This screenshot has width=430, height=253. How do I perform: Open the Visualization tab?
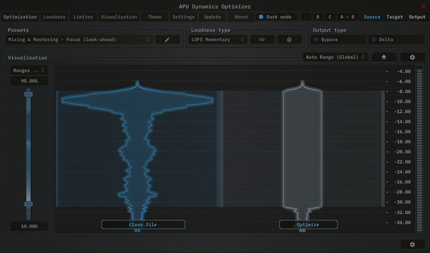pyautogui.click(x=119, y=17)
